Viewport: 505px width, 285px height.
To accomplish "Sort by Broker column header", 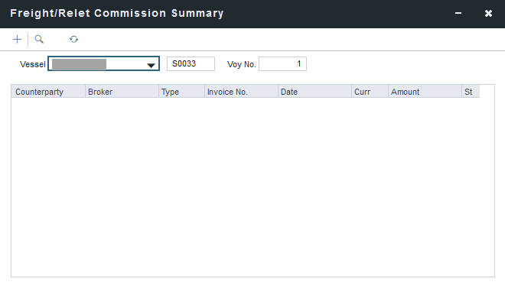I will [122, 92].
